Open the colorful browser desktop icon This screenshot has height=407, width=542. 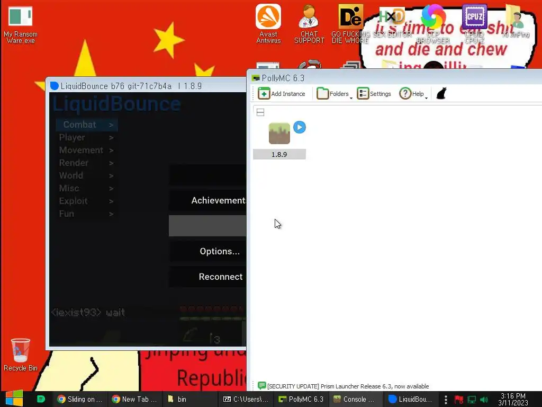point(433,24)
